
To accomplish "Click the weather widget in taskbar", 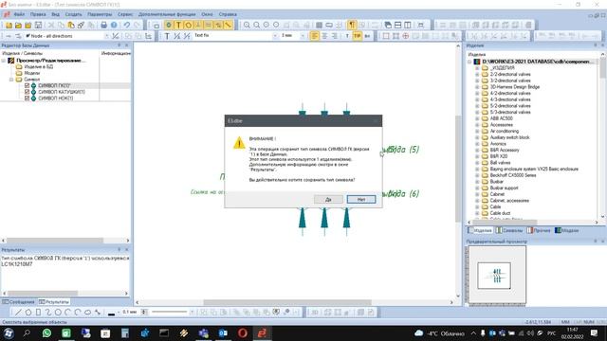I will tap(439, 333).
